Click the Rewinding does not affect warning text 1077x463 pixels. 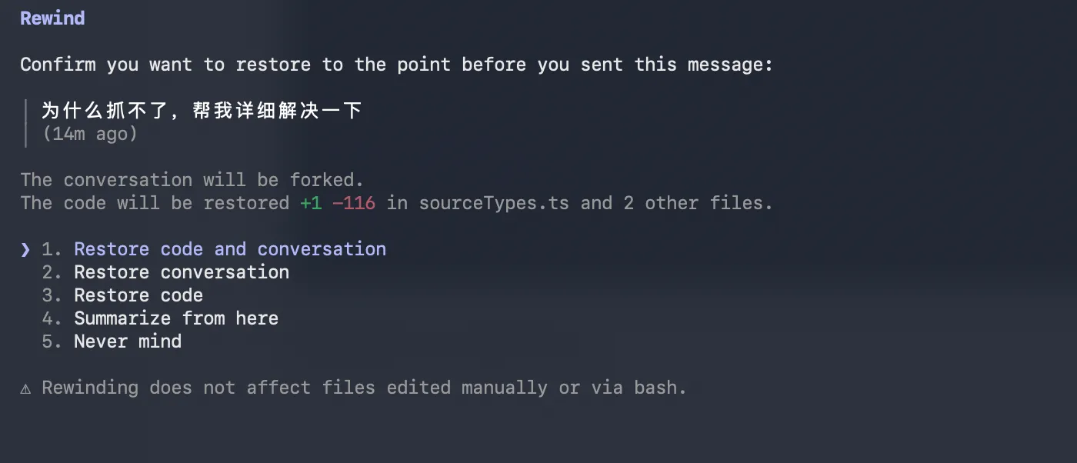pos(364,388)
